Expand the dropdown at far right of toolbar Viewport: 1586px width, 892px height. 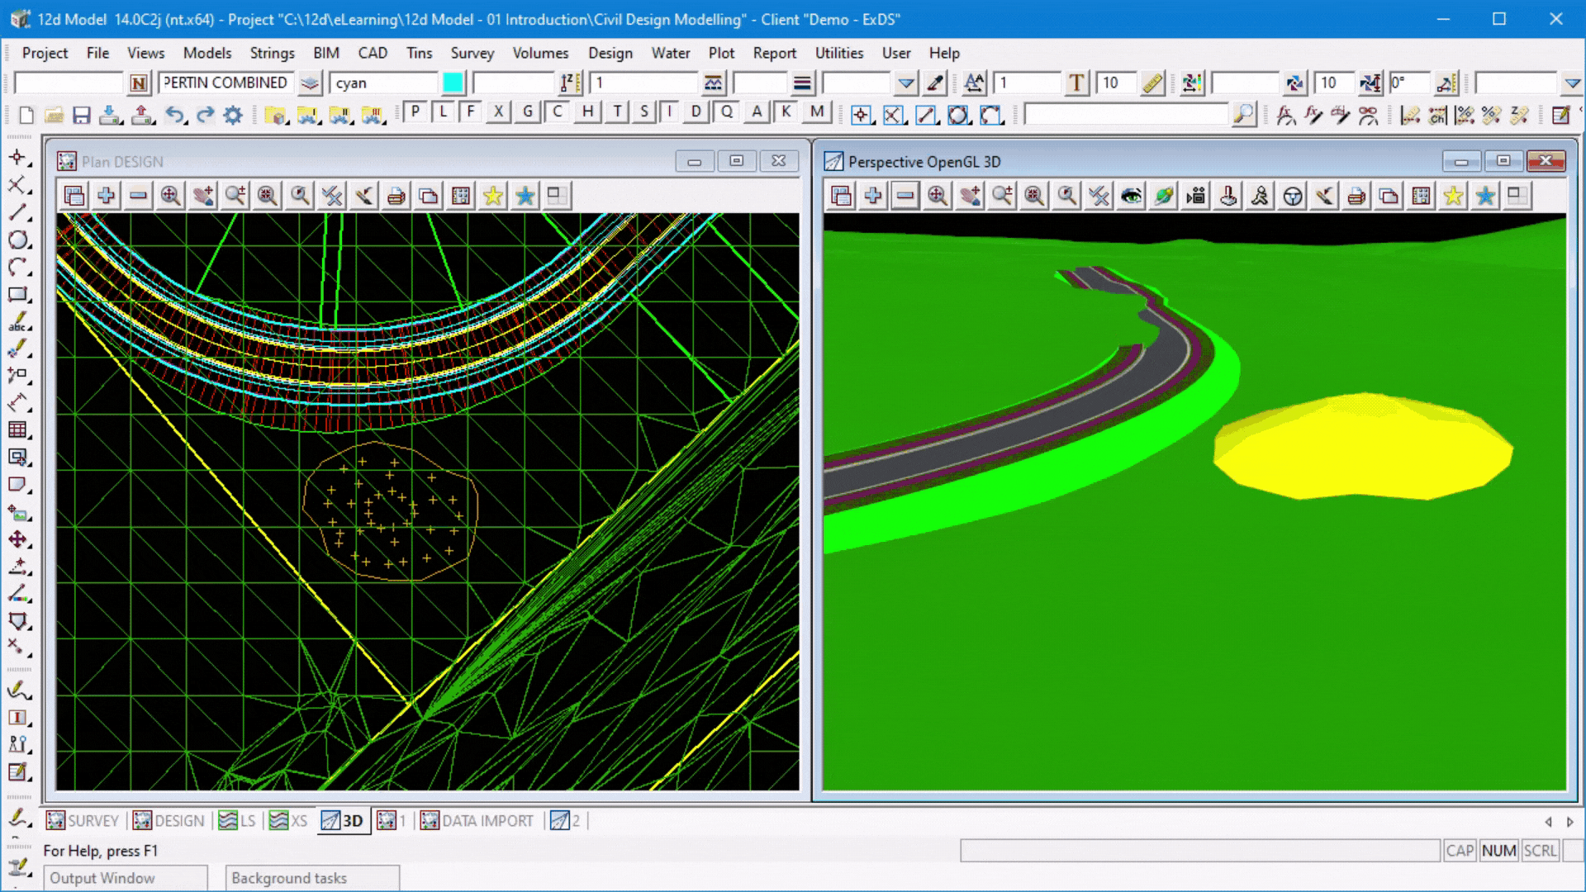[x=1572, y=83]
